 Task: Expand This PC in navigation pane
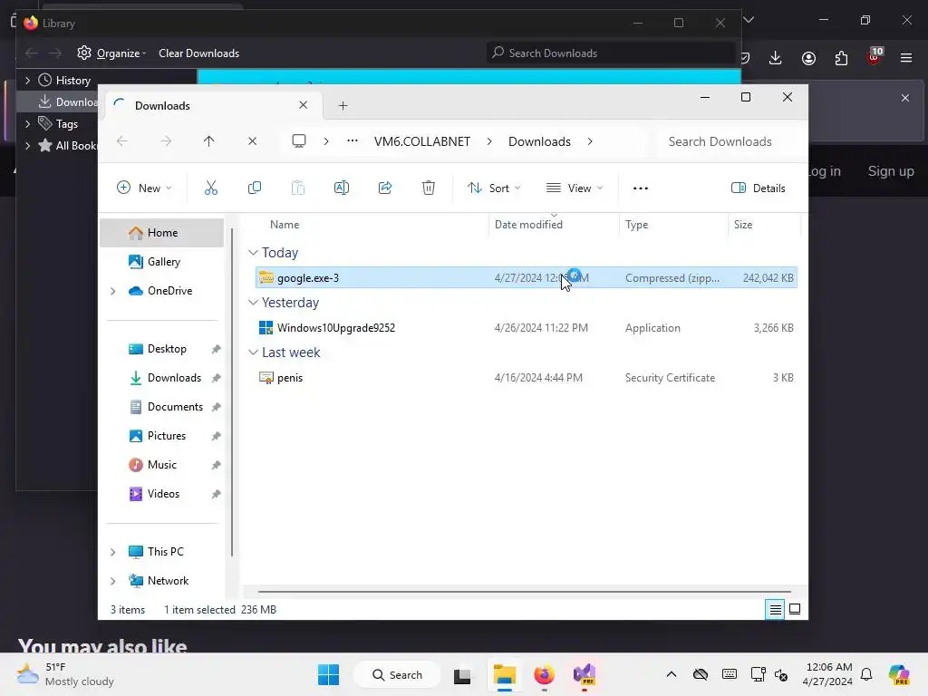click(x=113, y=552)
